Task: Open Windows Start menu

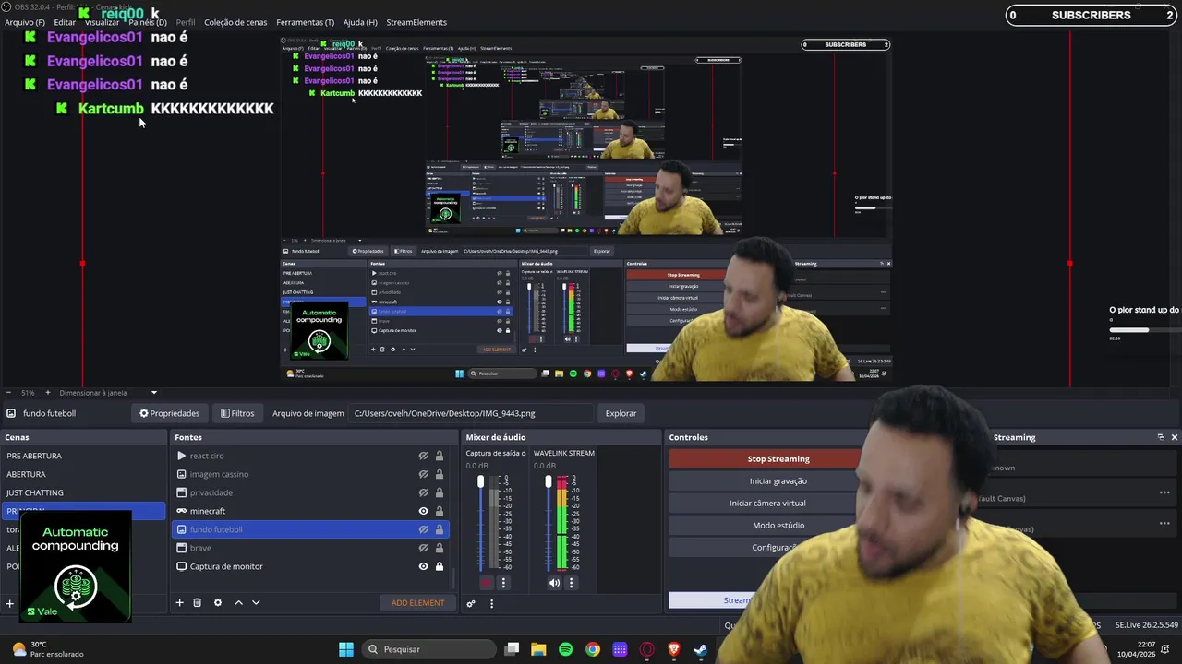Action: click(x=346, y=649)
